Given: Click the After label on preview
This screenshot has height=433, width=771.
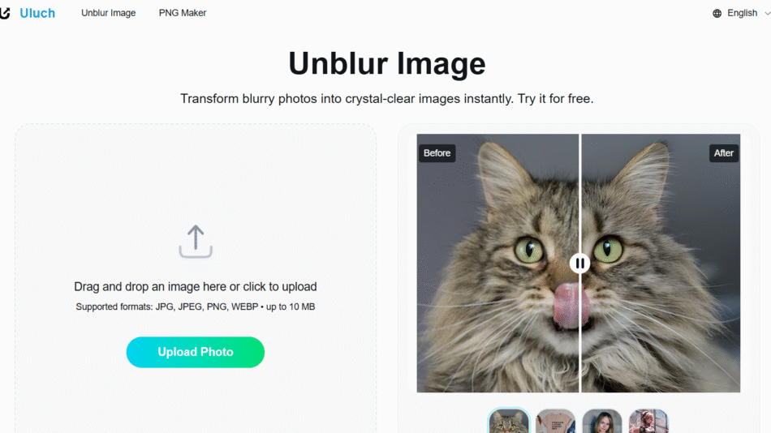Looking at the screenshot, I should pyautogui.click(x=723, y=153).
